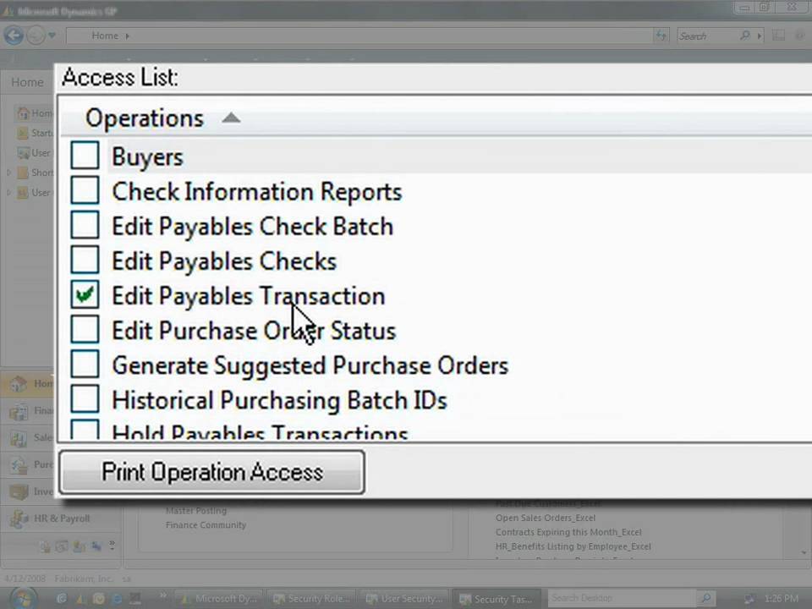Open the Sales navigation pane button
Image resolution: width=812 pixels, height=609 pixels.
(x=29, y=438)
